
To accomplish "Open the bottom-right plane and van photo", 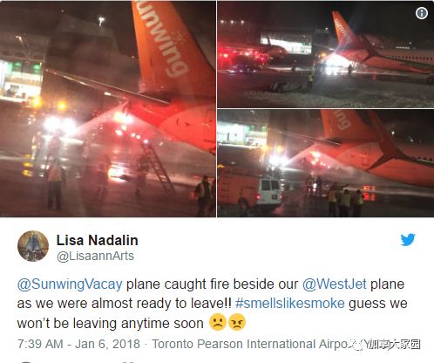I will click(x=326, y=163).
